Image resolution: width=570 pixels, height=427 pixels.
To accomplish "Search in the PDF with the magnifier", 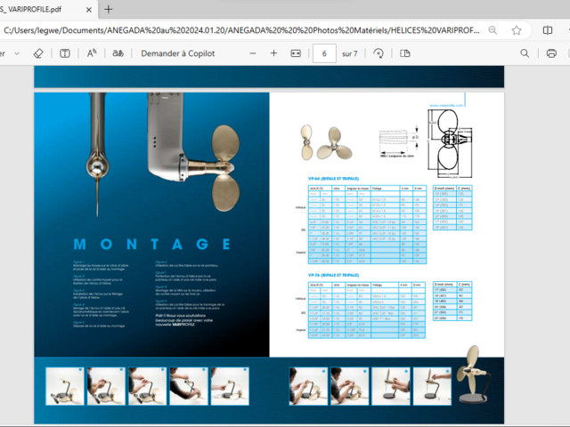I will tap(525, 53).
